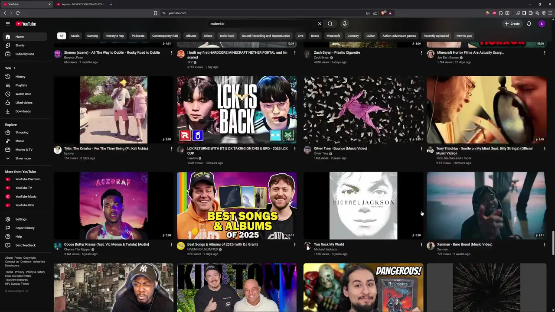The width and height of the screenshot is (555, 312).
Task: Select the All filter chip
Action: click(62, 36)
